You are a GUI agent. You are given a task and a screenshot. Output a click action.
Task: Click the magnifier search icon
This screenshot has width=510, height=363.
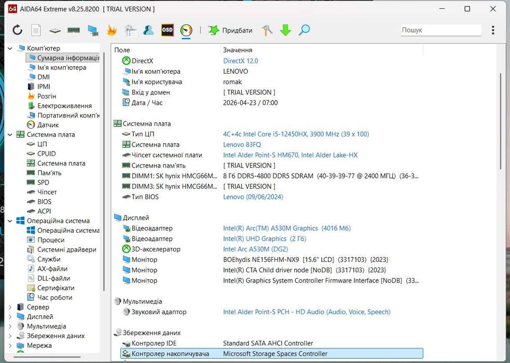304,30
